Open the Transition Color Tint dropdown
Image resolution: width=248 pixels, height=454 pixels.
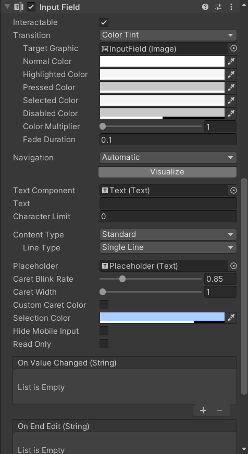(168, 35)
